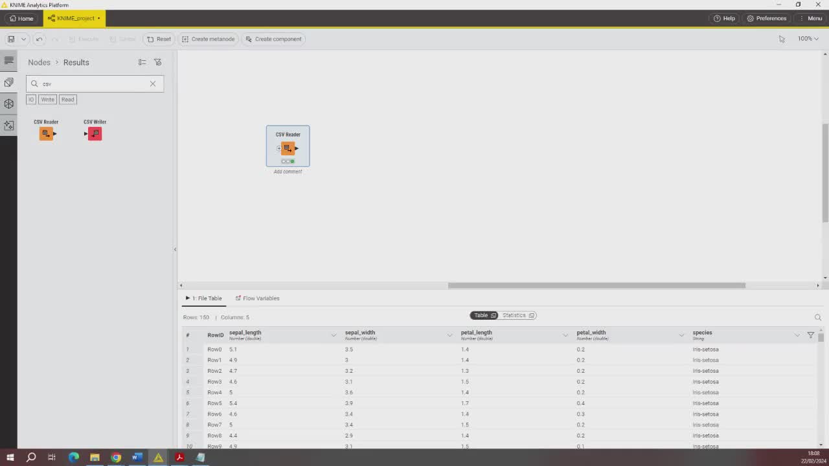Open the 1: File Table tab
Viewport: 829px width, 466px height.
(204, 298)
